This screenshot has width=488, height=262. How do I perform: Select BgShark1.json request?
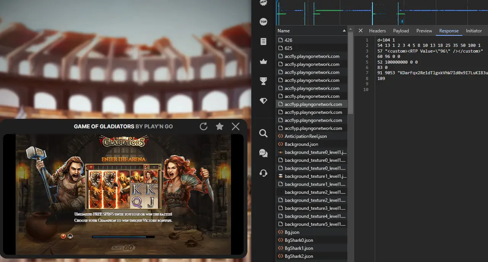click(311, 248)
